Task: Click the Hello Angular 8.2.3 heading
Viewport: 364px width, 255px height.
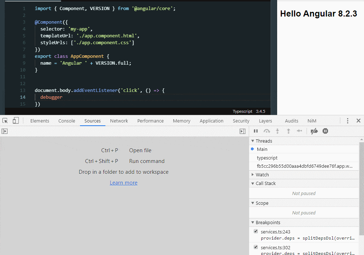Action: coord(318,14)
